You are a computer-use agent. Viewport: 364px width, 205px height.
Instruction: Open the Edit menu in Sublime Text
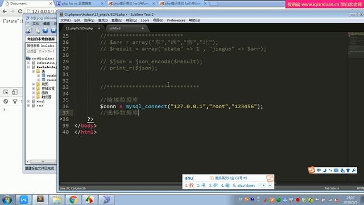point(77,20)
